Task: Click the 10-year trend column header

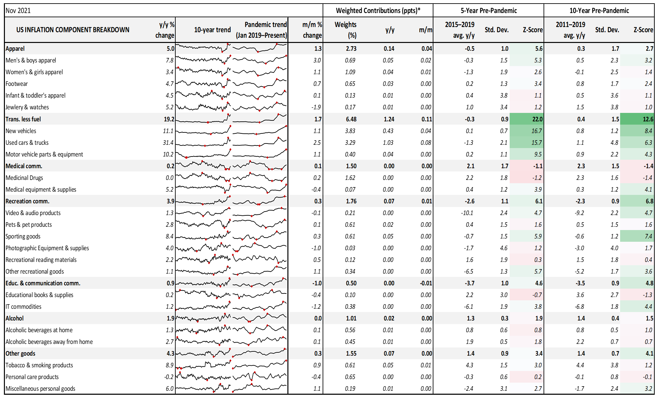Action: [x=212, y=30]
